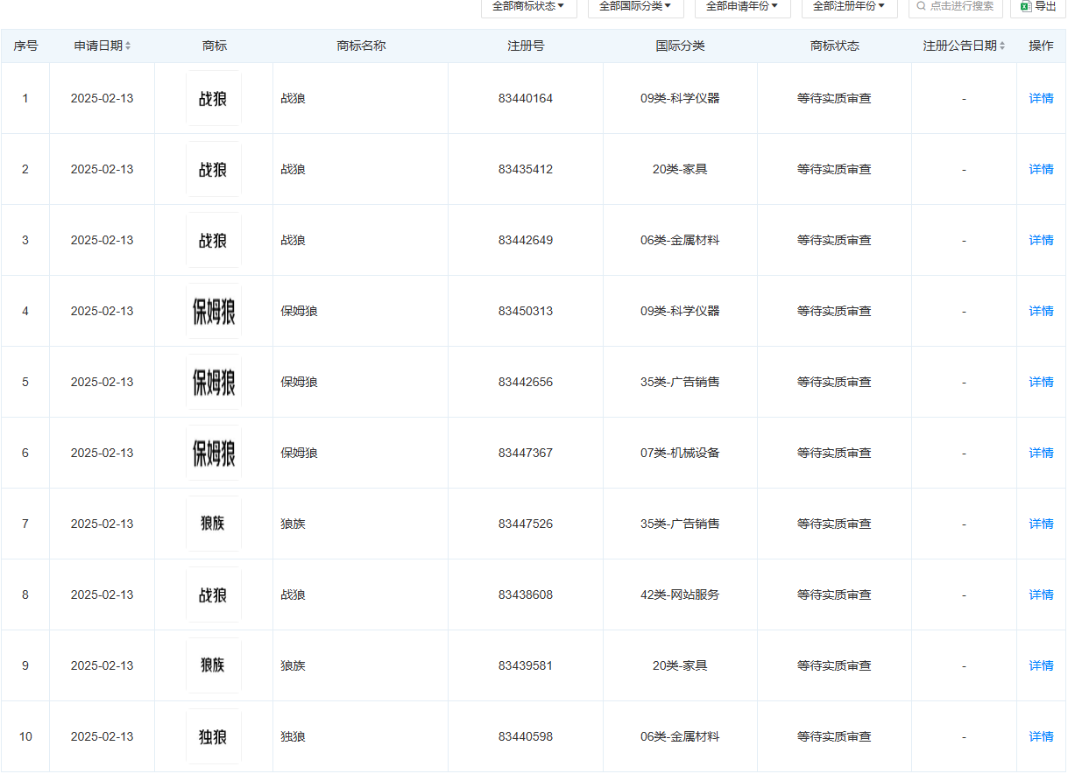
Task: Sort by 申请日期 column header
Action: (x=103, y=46)
